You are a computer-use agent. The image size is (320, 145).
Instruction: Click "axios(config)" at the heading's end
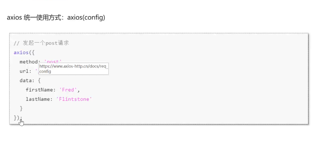[86, 18]
